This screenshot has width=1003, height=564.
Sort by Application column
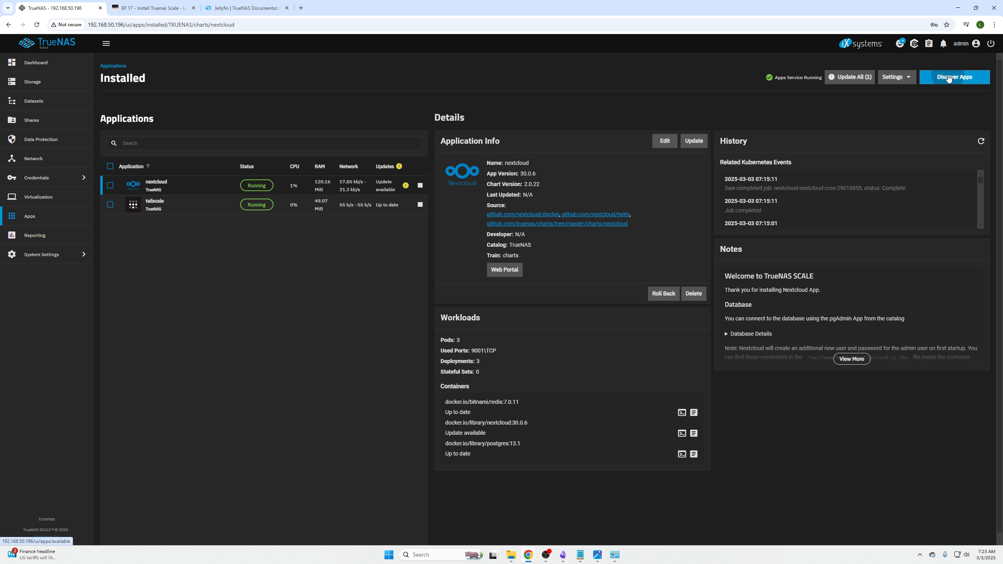[x=134, y=166]
